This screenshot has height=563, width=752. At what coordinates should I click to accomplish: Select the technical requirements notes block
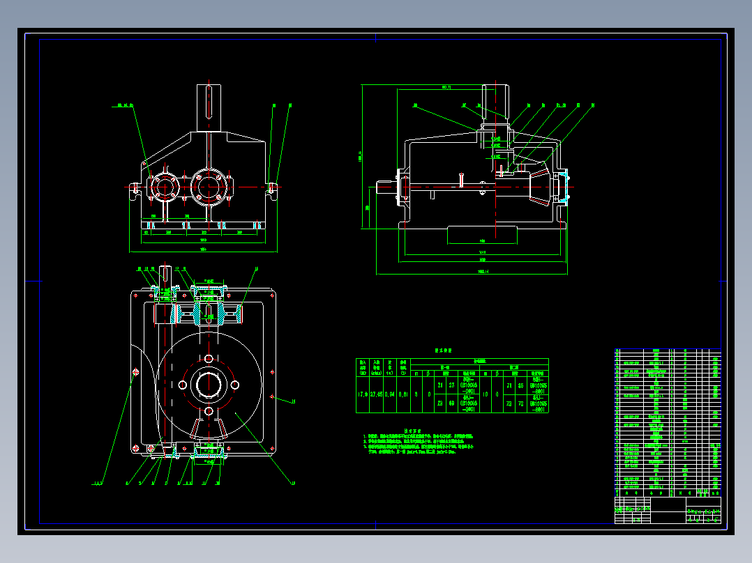tap(419, 441)
